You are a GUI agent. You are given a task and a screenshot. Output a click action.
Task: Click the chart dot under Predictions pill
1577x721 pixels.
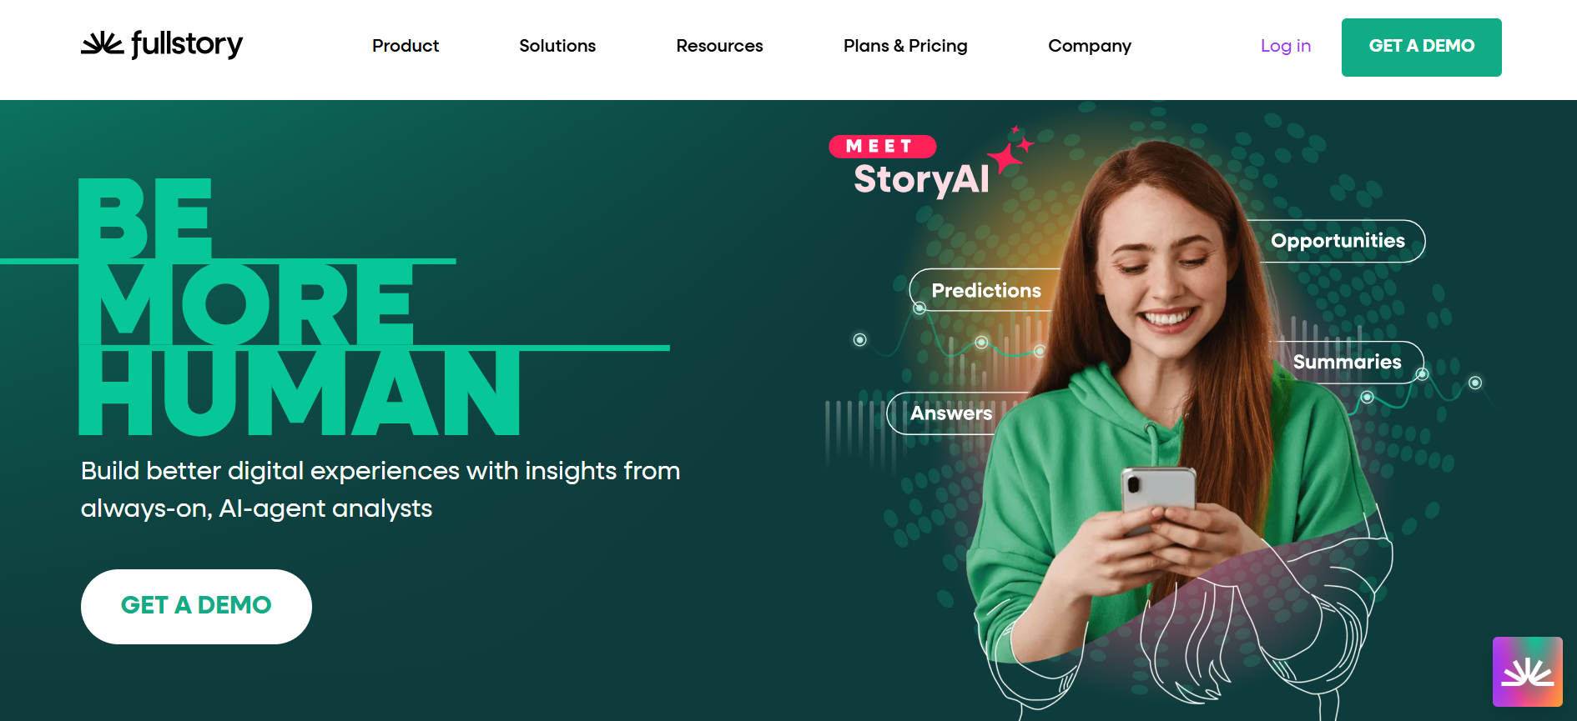(919, 308)
